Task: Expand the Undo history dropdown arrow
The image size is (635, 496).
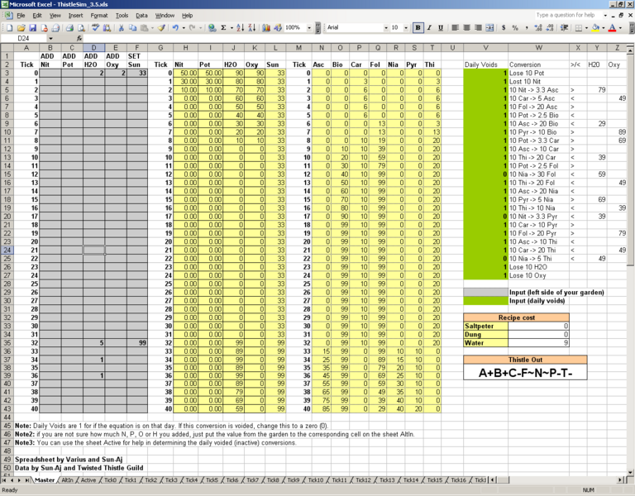Action: pyautogui.click(x=184, y=27)
